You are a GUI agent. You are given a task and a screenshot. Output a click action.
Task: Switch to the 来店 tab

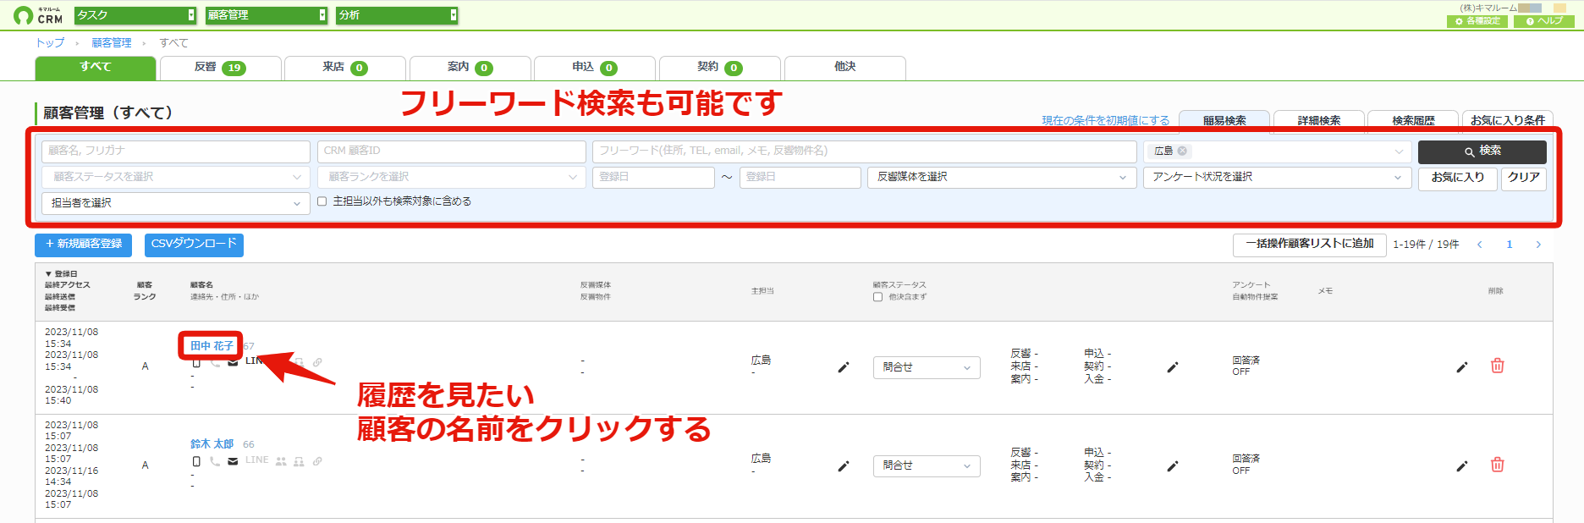click(345, 68)
